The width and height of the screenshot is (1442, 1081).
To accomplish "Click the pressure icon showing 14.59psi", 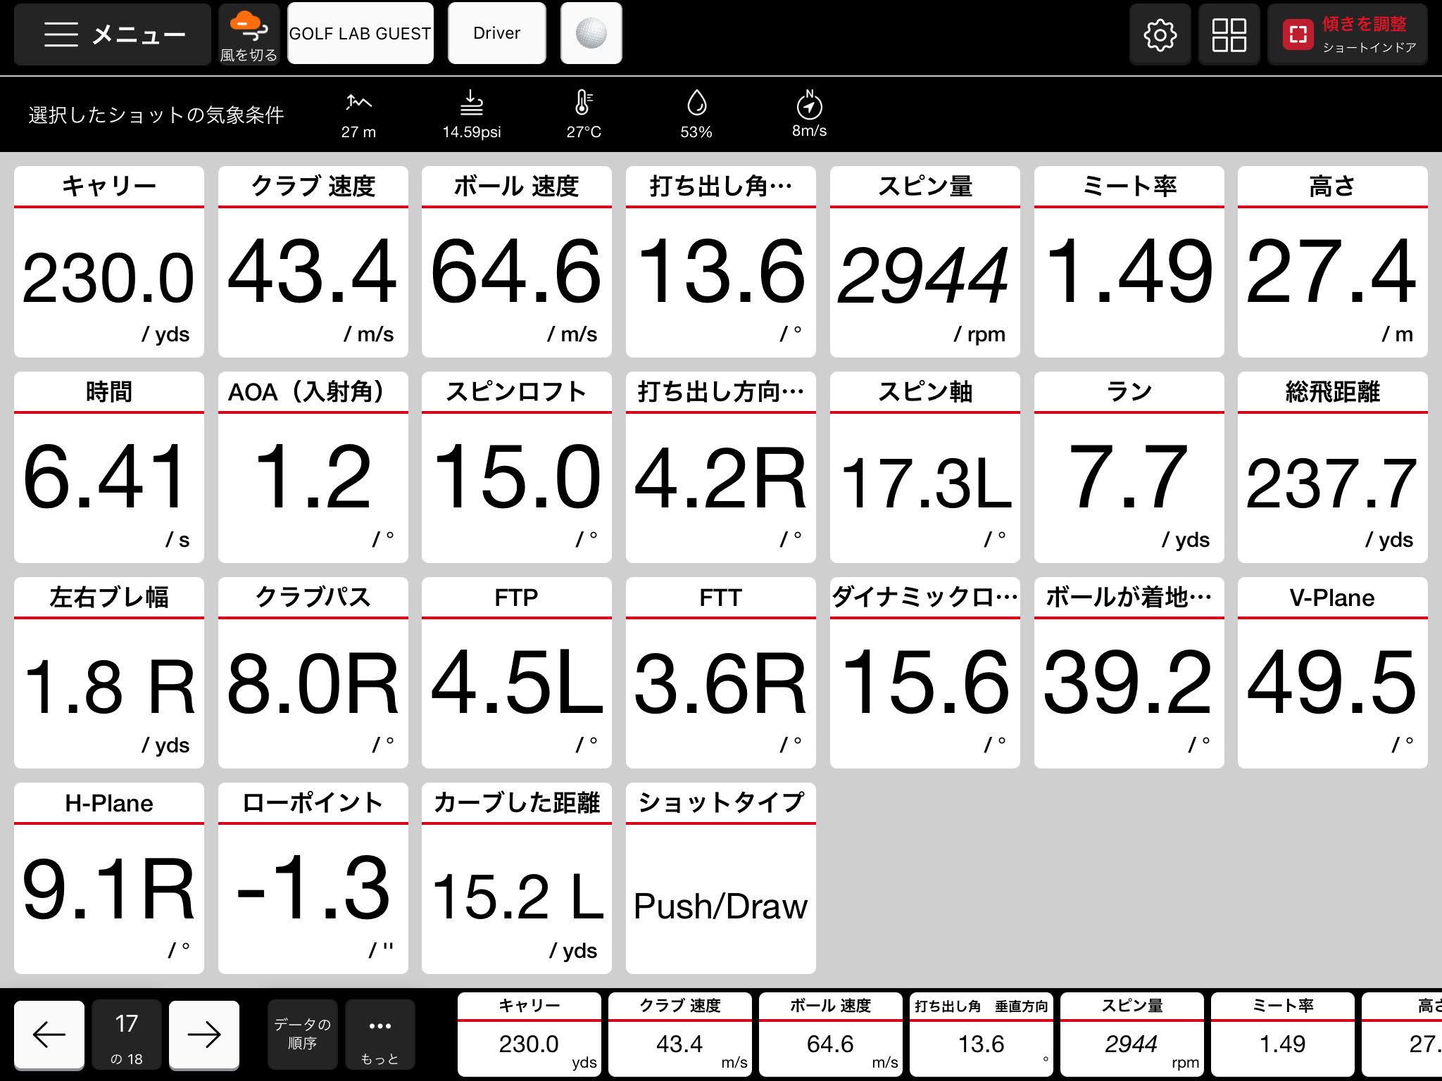I will [x=471, y=104].
